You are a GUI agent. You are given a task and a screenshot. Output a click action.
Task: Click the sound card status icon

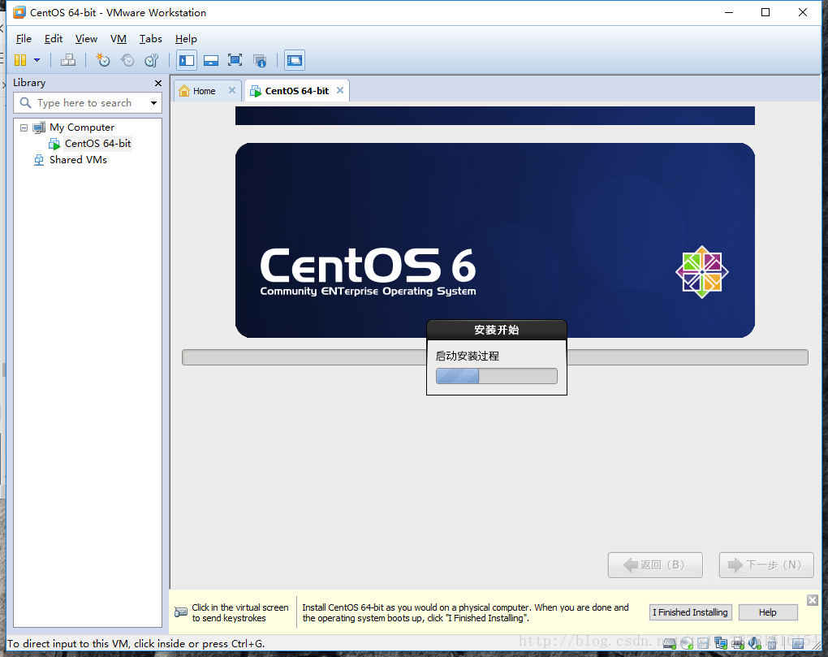pos(755,643)
